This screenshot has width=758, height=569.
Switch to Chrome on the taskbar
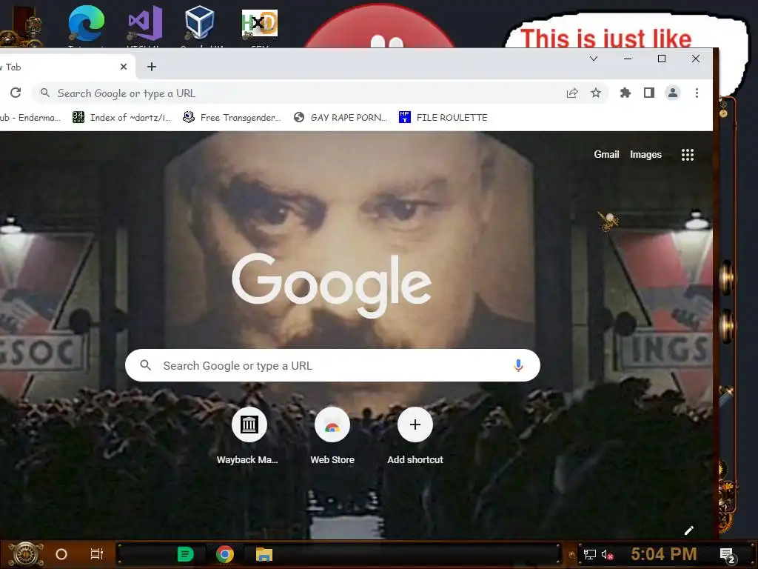pyautogui.click(x=225, y=554)
